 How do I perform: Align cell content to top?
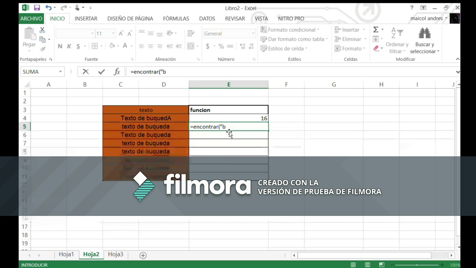(x=141, y=33)
